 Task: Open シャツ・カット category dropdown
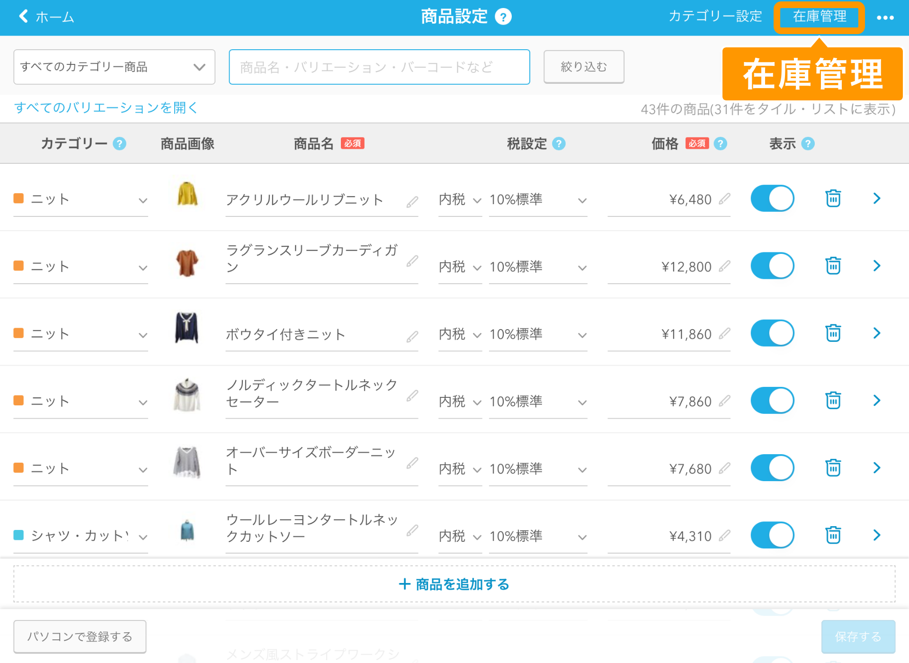(80, 536)
